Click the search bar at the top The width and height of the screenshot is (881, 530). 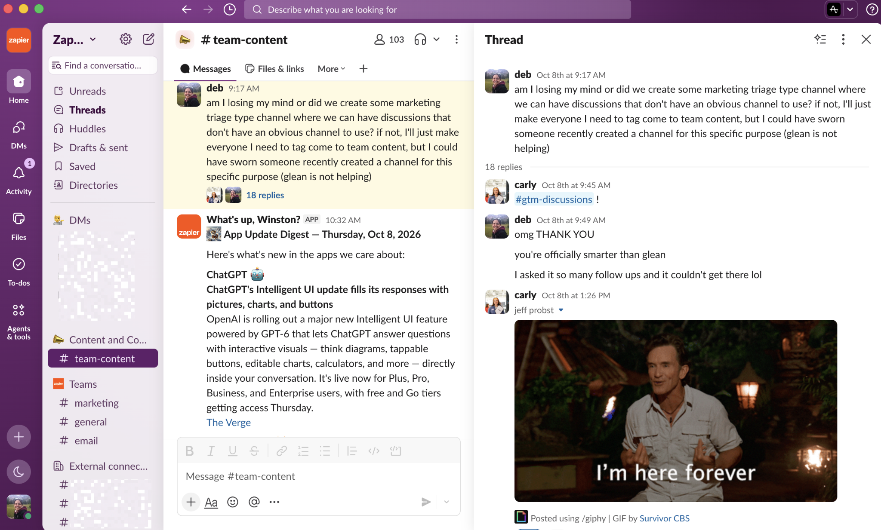[437, 9]
